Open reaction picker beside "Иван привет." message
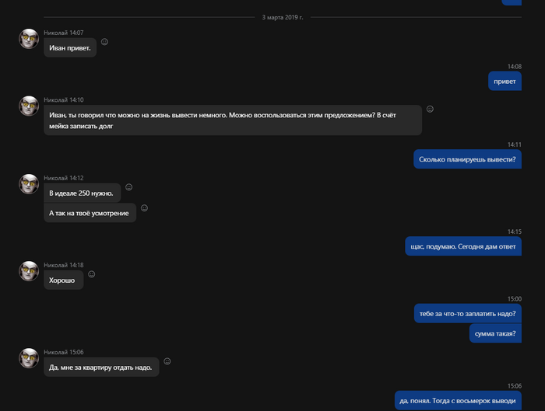The image size is (545, 411). tap(104, 42)
